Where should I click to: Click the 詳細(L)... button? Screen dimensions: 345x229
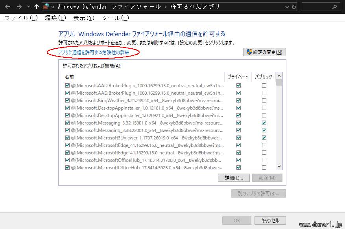pyautogui.click(x=234, y=178)
